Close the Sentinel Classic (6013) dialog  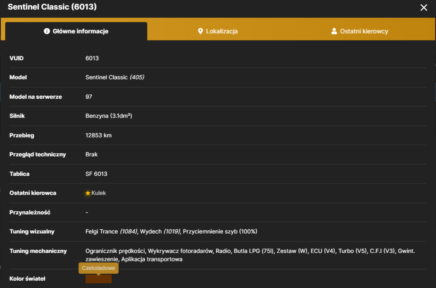point(423,7)
